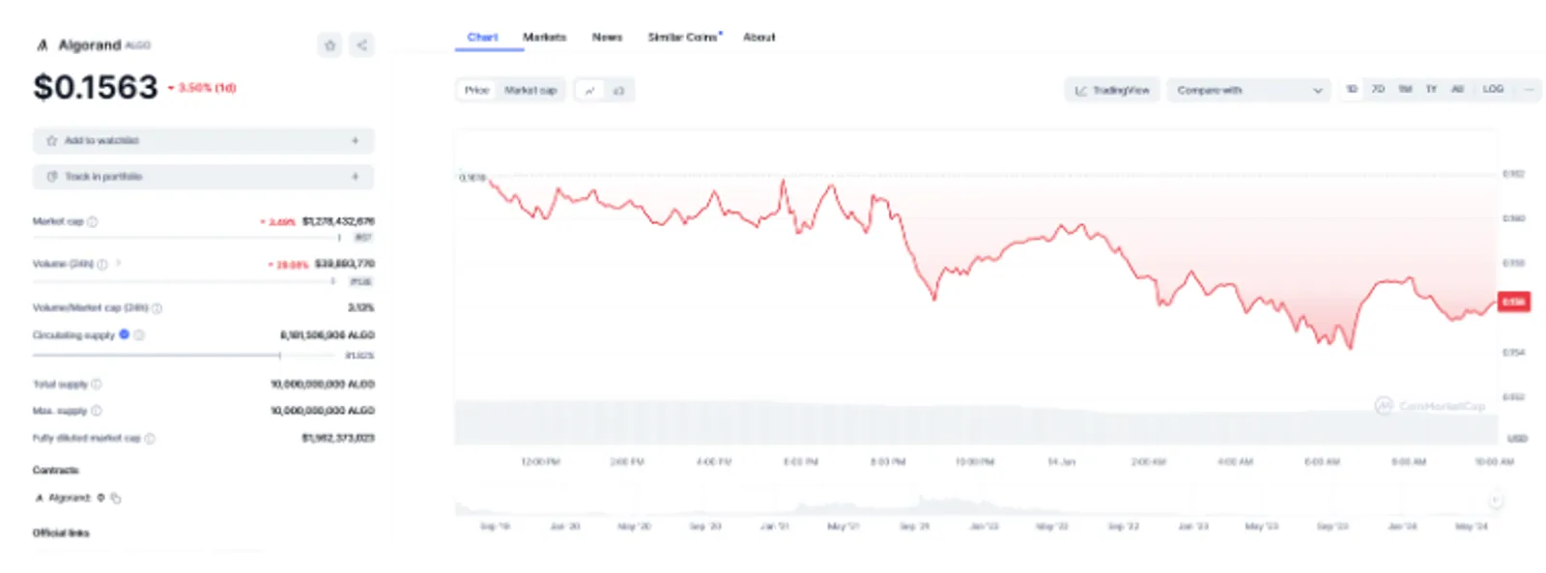Expand the Volume (24h) chevron arrow
Screen dimensions: 1546x573
119,263
